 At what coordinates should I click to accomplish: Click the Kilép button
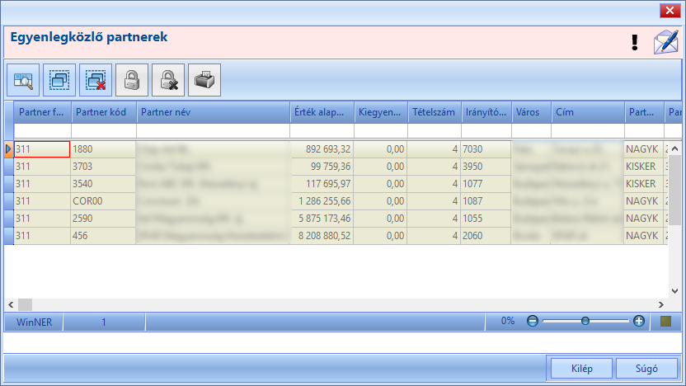(x=581, y=369)
